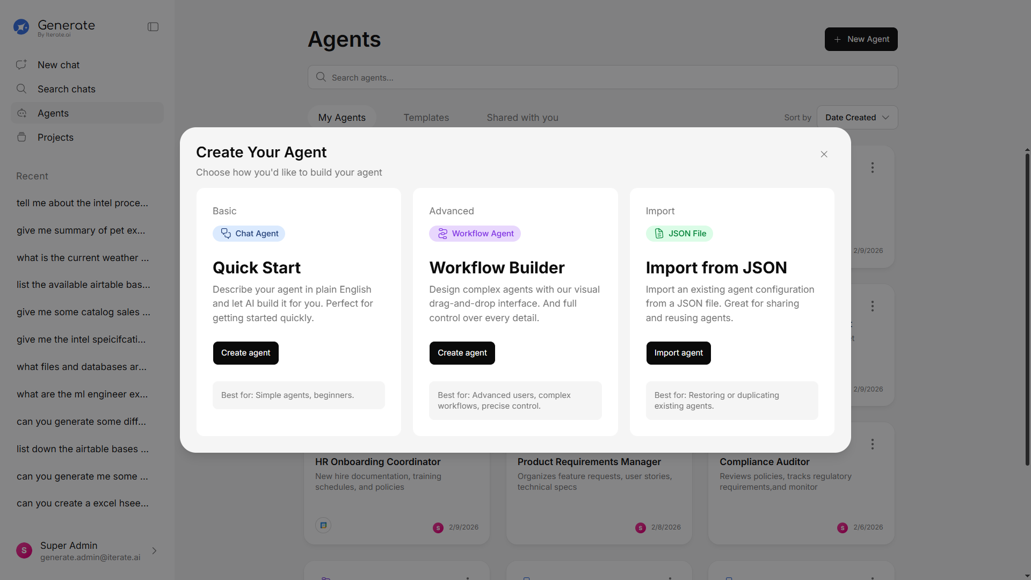Image resolution: width=1031 pixels, height=580 pixels.
Task: Open Agents in the sidebar
Action: 53,113
